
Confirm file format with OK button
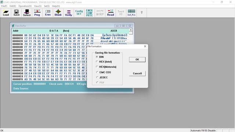tap(137, 59)
